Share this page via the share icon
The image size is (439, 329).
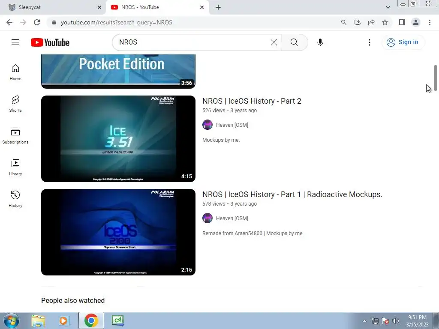click(x=371, y=22)
